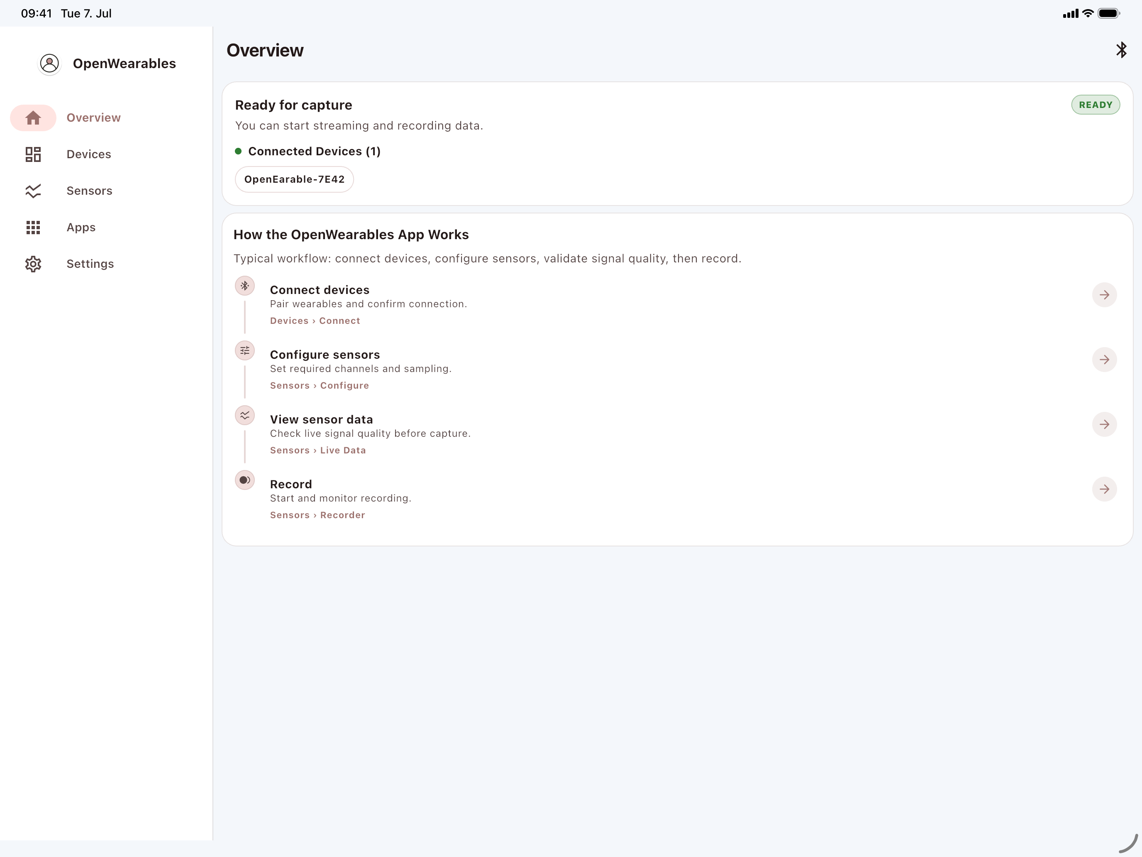Click the green connected status dot
The height and width of the screenshot is (857, 1142).
pyautogui.click(x=239, y=152)
